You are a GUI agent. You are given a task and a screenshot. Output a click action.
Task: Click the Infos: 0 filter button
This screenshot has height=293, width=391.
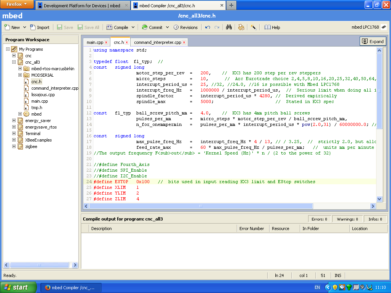click(x=375, y=219)
